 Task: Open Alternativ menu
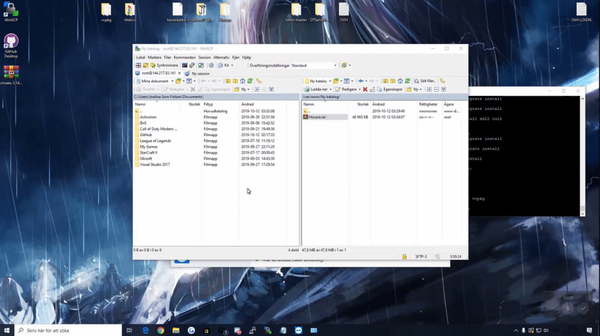point(221,58)
